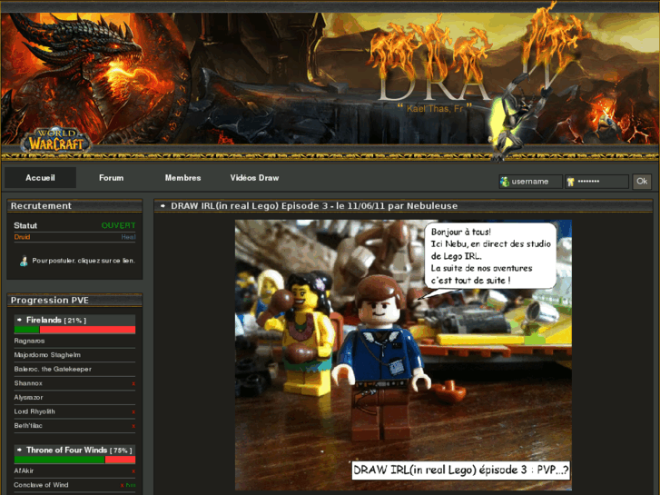Click the Firelands progress bar
The height and width of the screenshot is (495, 660).
pyautogui.click(x=75, y=330)
